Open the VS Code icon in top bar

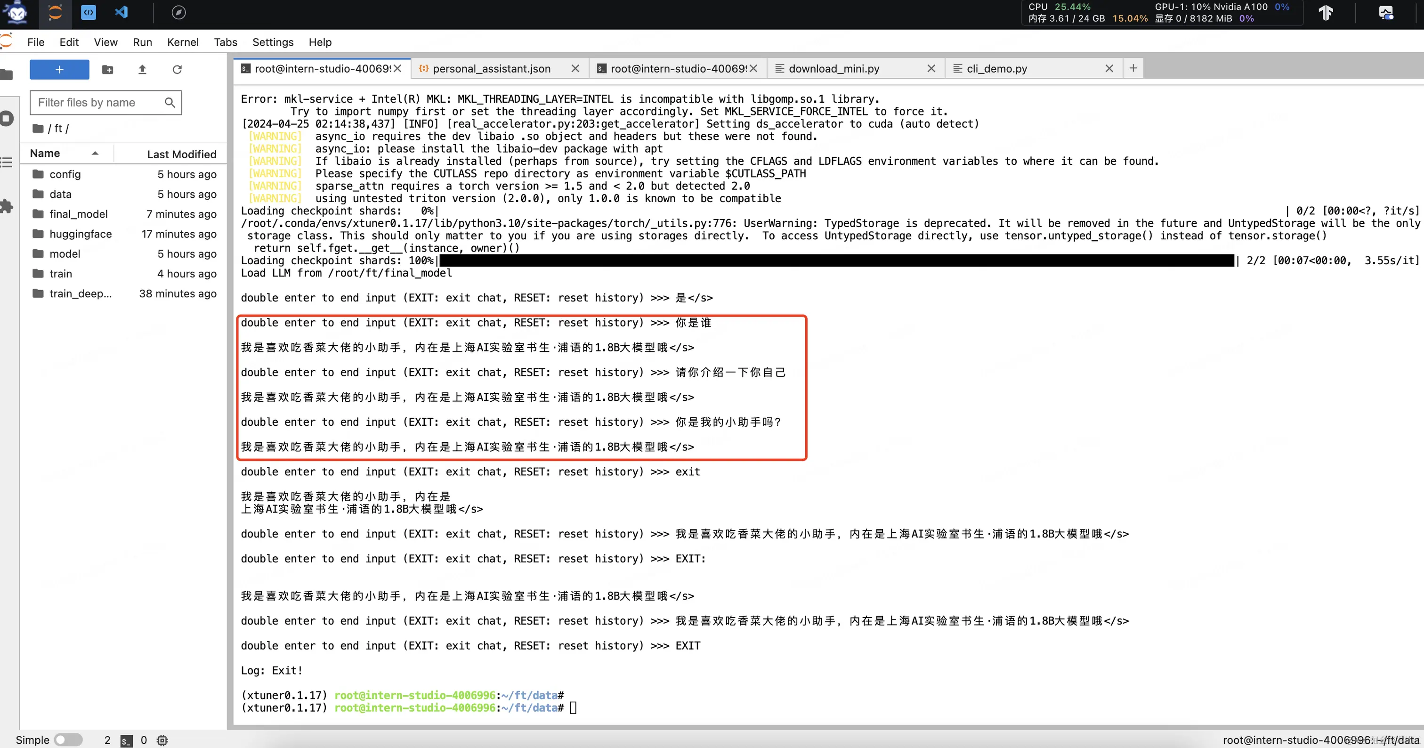[x=121, y=12]
